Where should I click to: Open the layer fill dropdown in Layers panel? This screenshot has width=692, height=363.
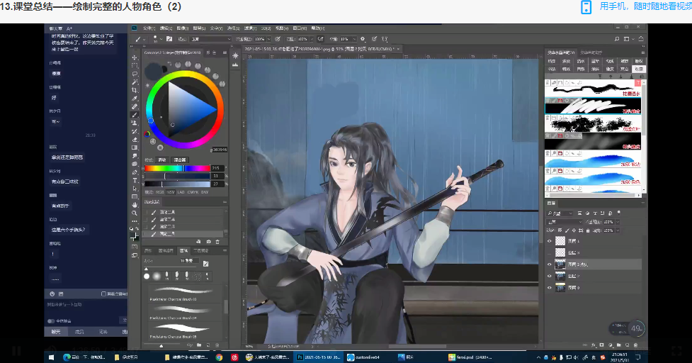618,230
